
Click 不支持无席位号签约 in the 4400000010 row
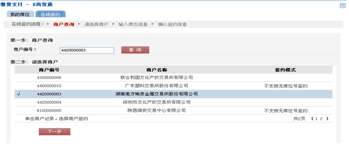click(286, 86)
